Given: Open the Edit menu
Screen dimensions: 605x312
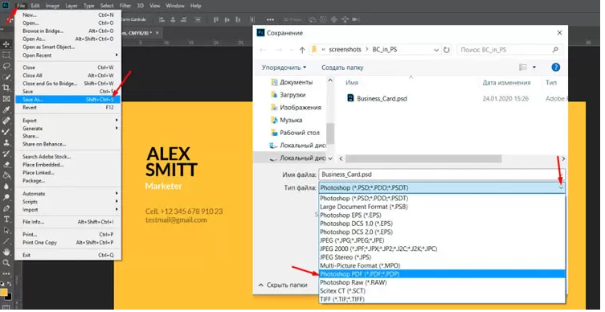Looking at the screenshot, I should pyautogui.click(x=35, y=6).
